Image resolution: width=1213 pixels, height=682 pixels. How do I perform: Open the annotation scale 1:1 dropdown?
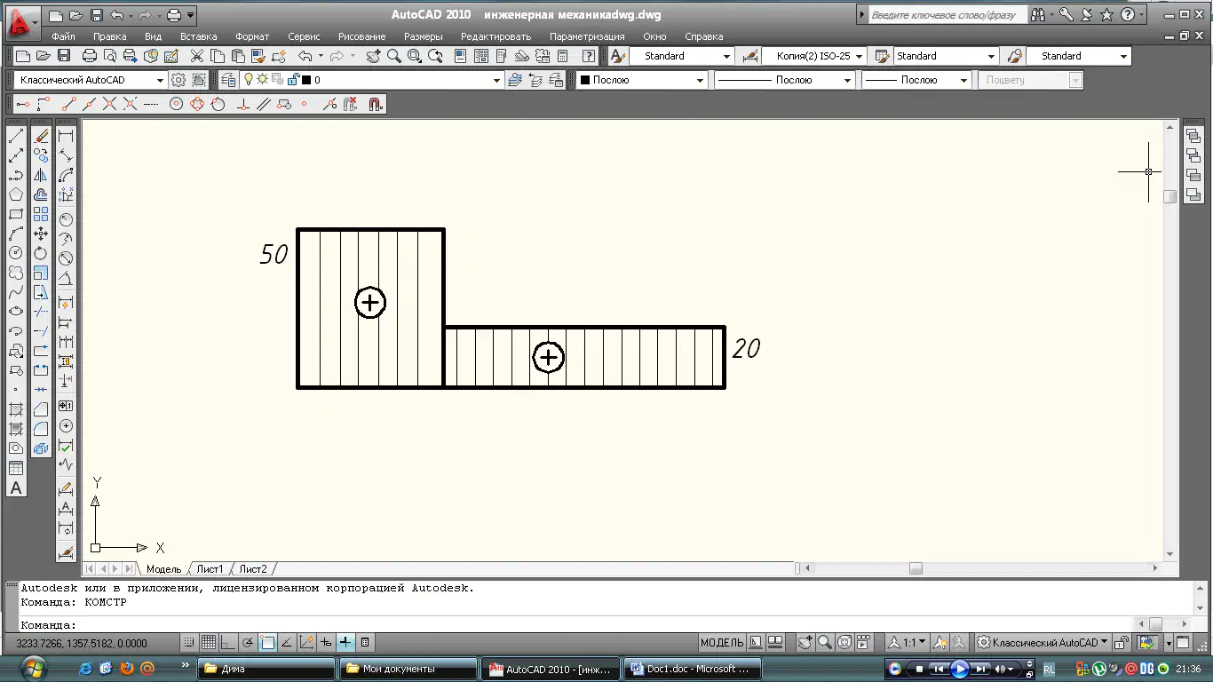(x=908, y=642)
